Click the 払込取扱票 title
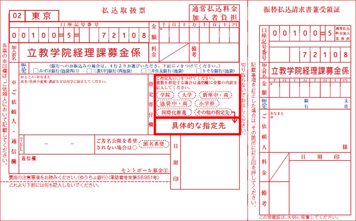The image size is (356, 221). 123,11
